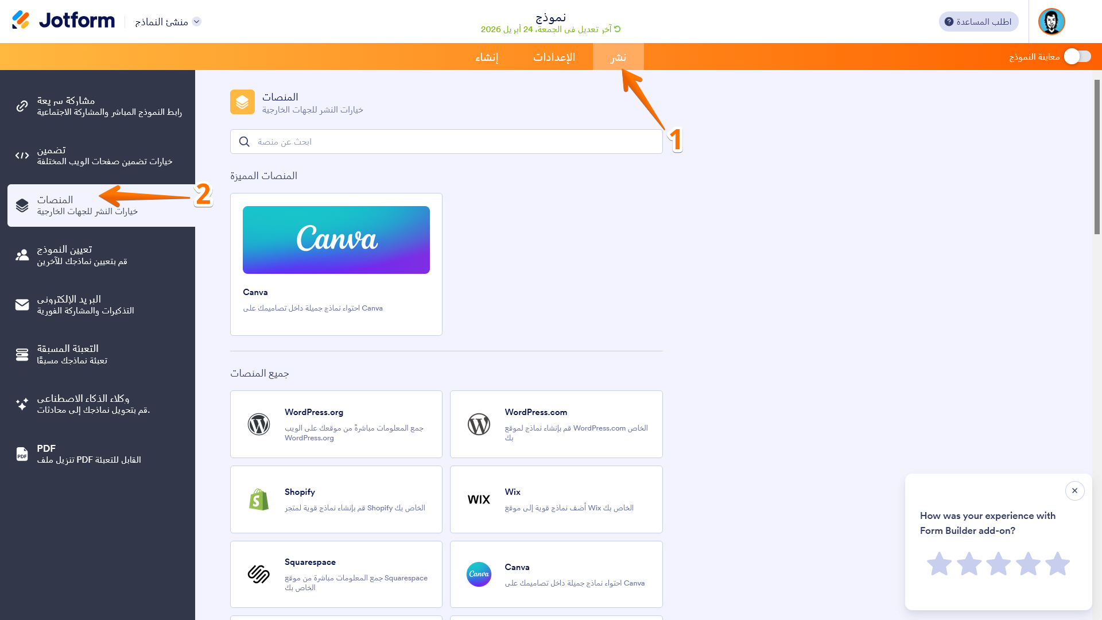Toggle the معاينة النموذج preview switch
The height and width of the screenshot is (620, 1102).
(x=1077, y=56)
